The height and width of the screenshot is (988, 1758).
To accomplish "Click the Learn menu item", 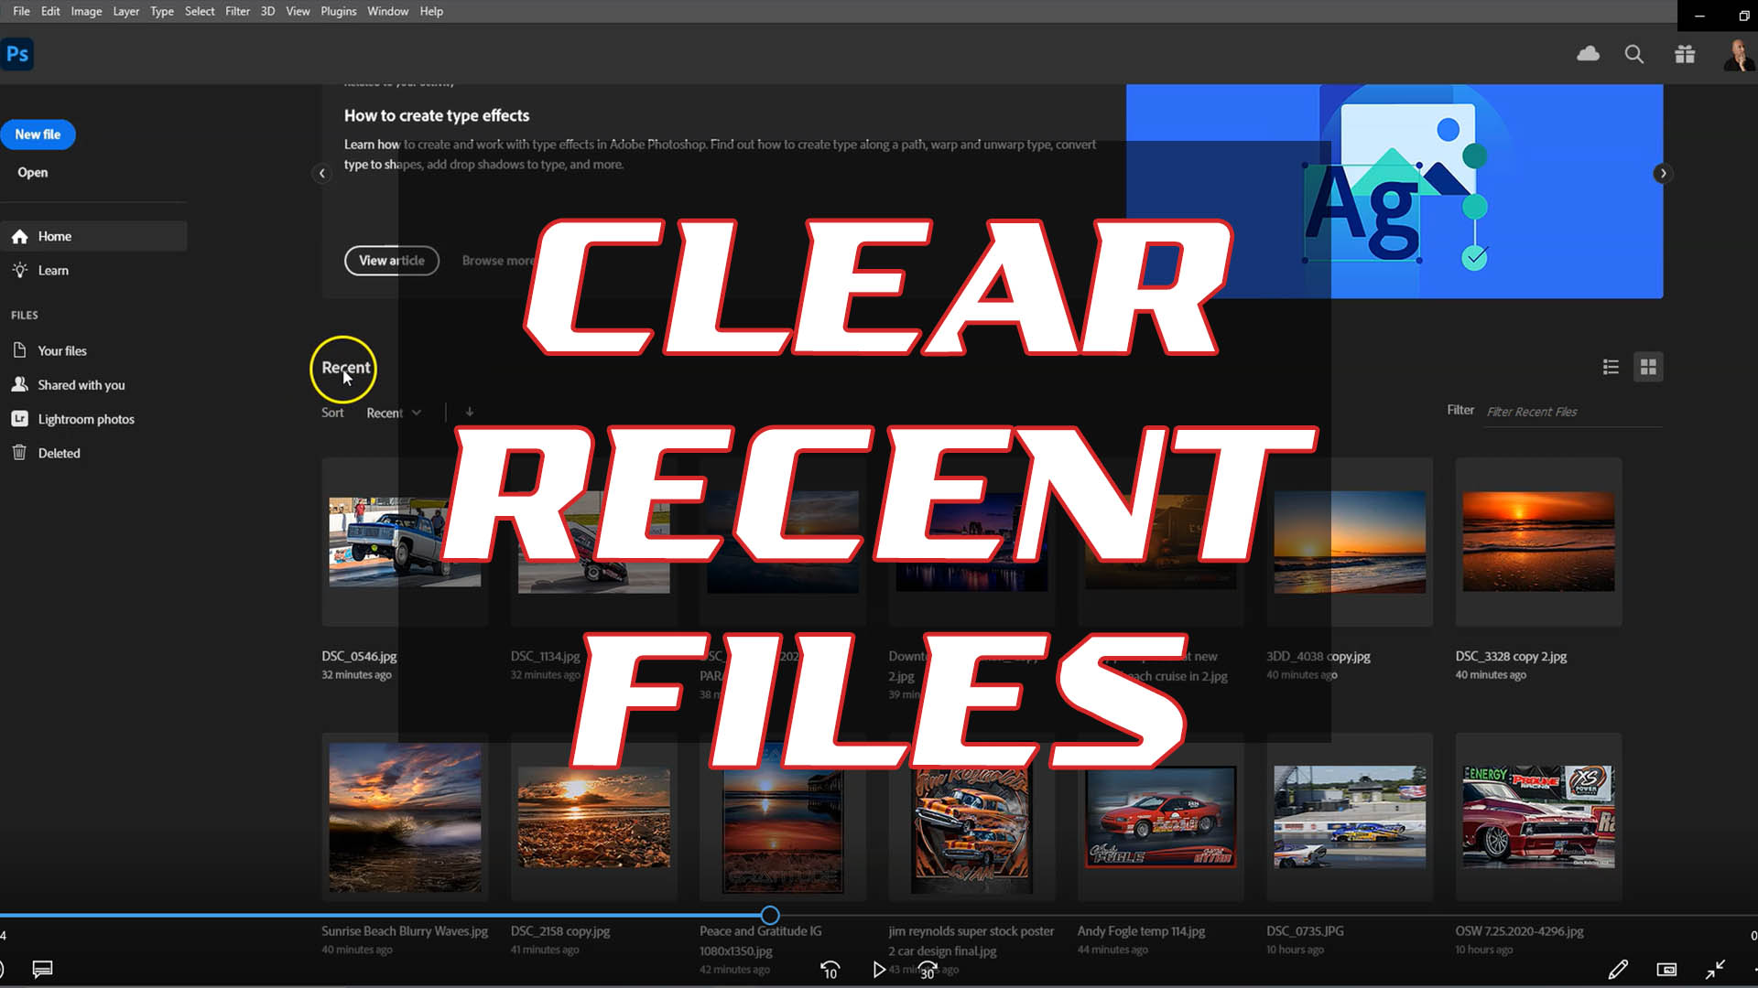I will tap(53, 270).
